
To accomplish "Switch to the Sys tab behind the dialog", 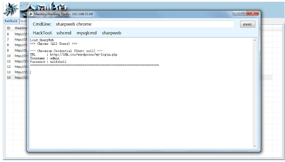I will click(23, 21).
